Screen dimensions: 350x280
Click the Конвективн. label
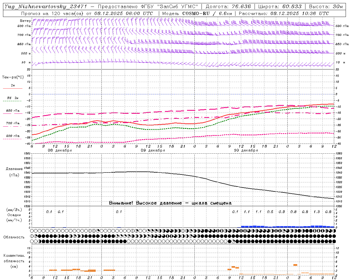point(14,256)
